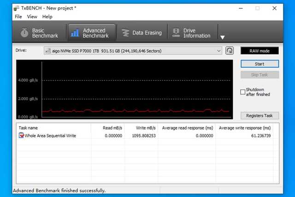
Task: Open the View menu
Action: pos(32,17)
